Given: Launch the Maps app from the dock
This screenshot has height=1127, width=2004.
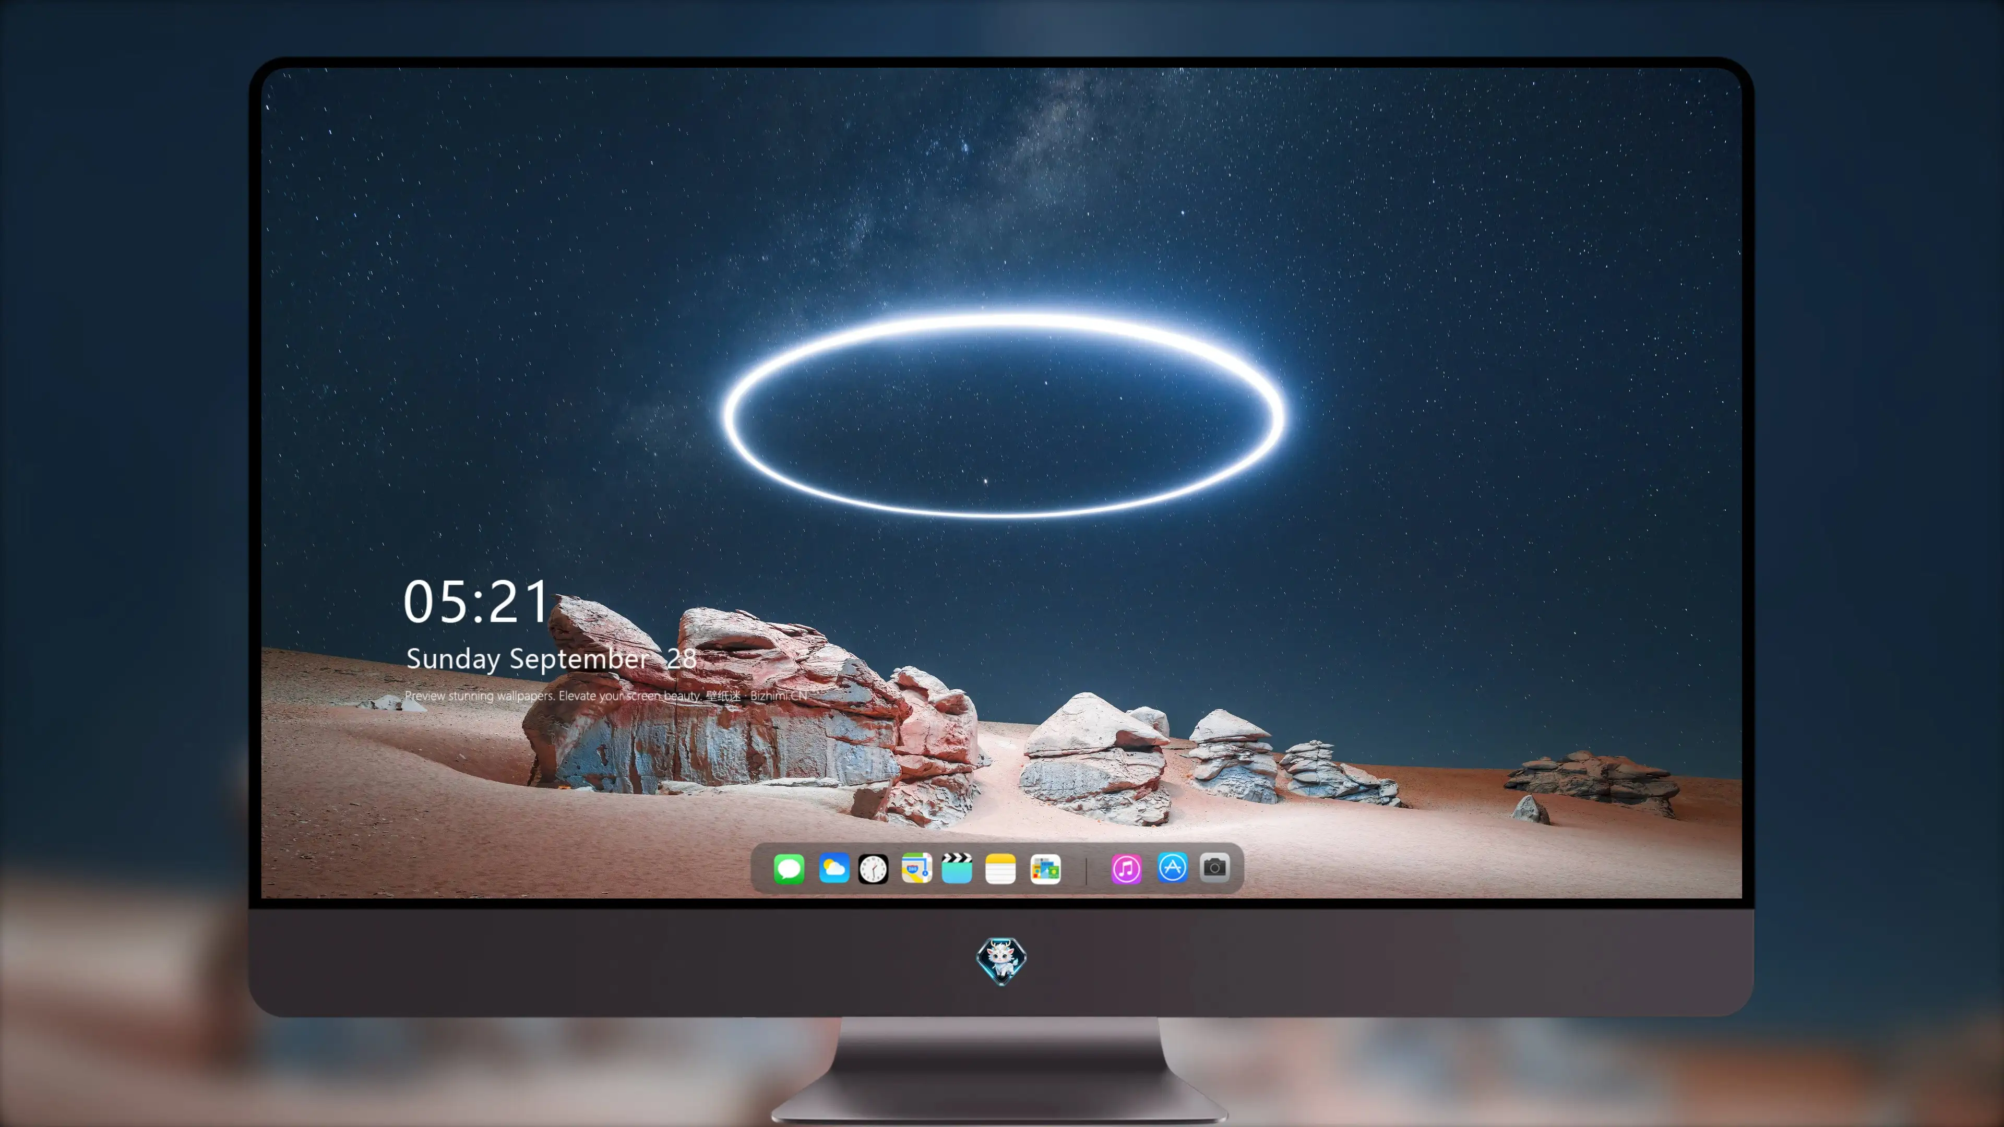Looking at the screenshot, I should click(x=916, y=868).
